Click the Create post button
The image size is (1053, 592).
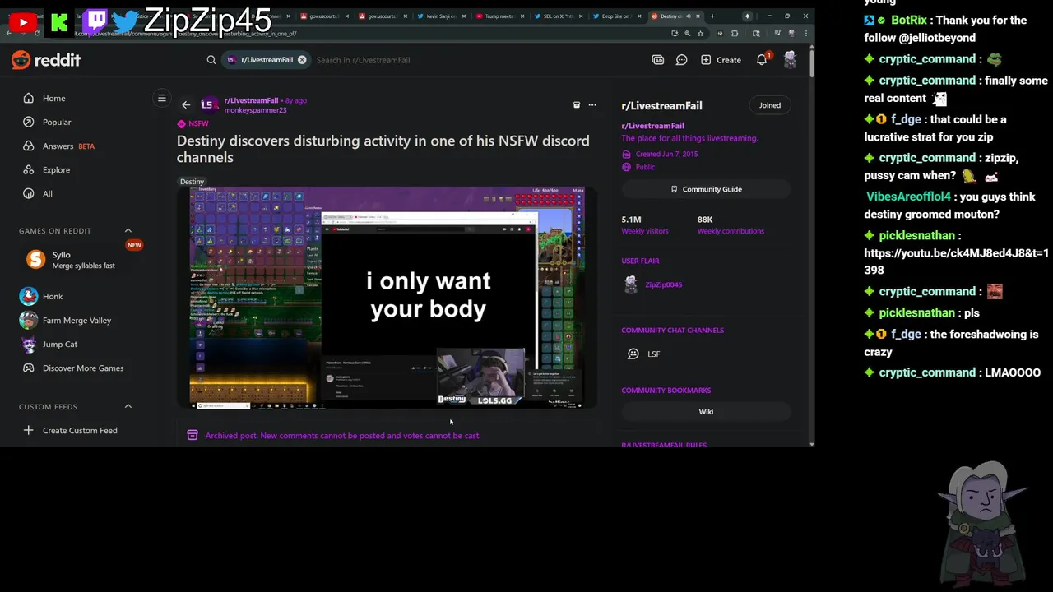[721, 60]
